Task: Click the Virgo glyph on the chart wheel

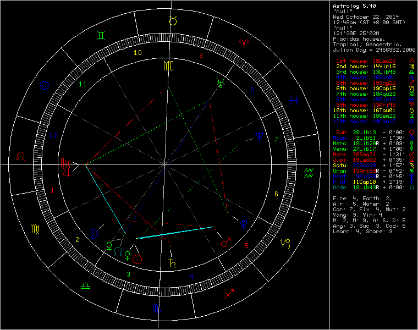Action: click(35, 229)
